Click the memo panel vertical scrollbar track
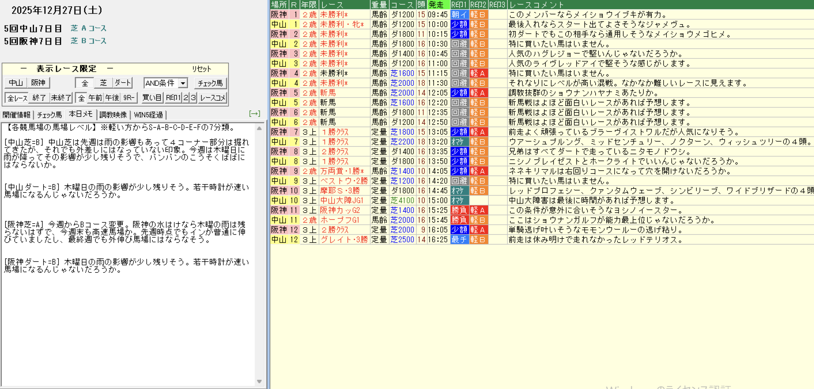814x389 pixels. 259,254
